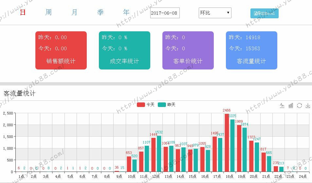312x183 pixels.
Task: Toggle the 今天 legend series
Action: point(146,105)
